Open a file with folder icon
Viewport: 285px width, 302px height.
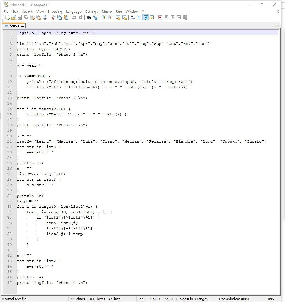coord(14,18)
